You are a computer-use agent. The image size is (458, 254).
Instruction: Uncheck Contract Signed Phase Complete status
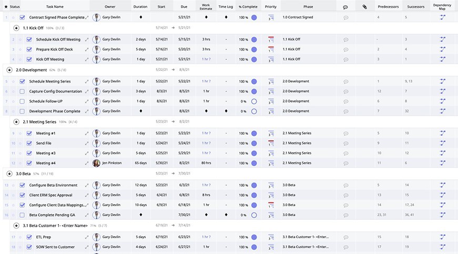[x=22, y=17]
